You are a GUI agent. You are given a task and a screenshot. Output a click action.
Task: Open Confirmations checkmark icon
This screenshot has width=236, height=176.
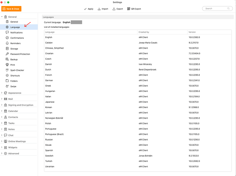tap(7, 38)
